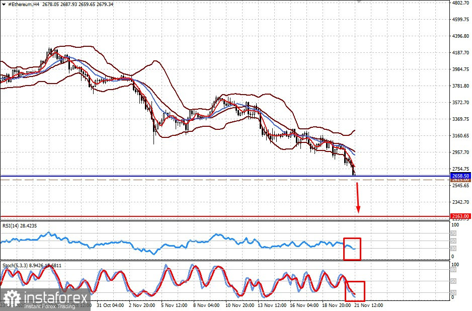Screen dimensions: 472x311
Task: Select the blue horizontal line at 2658.50
Action: click(225, 176)
